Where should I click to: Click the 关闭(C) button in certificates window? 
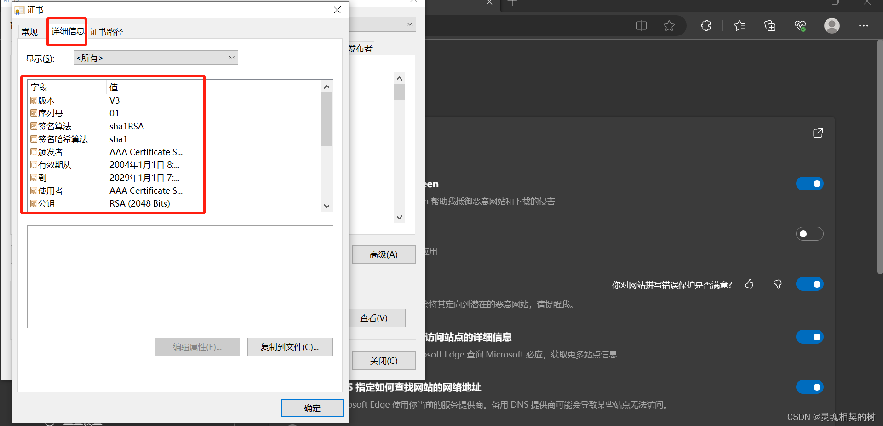[x=384, y=361]
